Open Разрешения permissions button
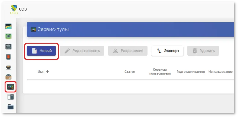The width and height of the screenshot is (238, 117). (128, 51)
